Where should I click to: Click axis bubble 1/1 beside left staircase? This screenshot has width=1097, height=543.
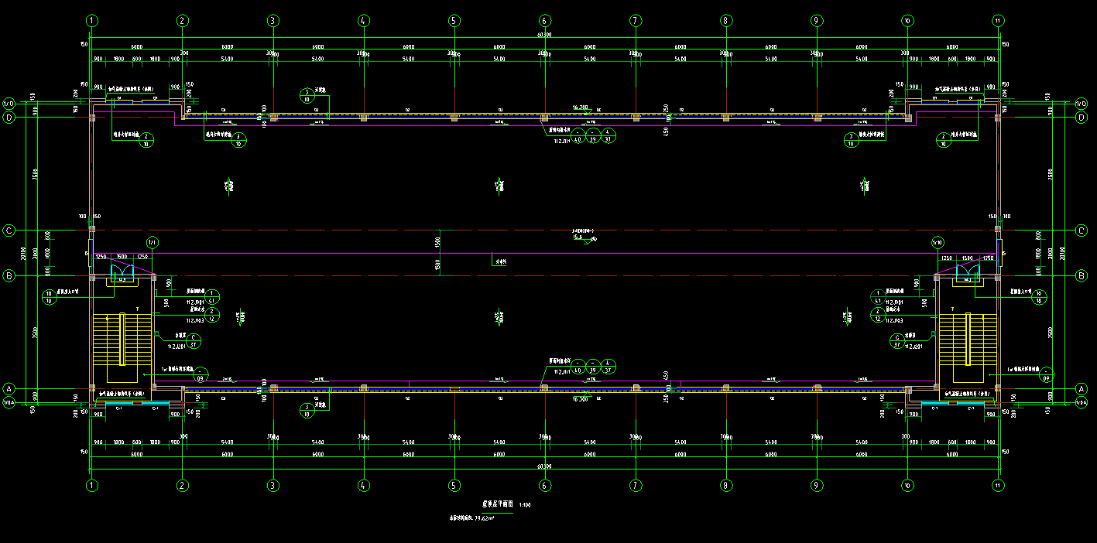click(x=152, y=242)
